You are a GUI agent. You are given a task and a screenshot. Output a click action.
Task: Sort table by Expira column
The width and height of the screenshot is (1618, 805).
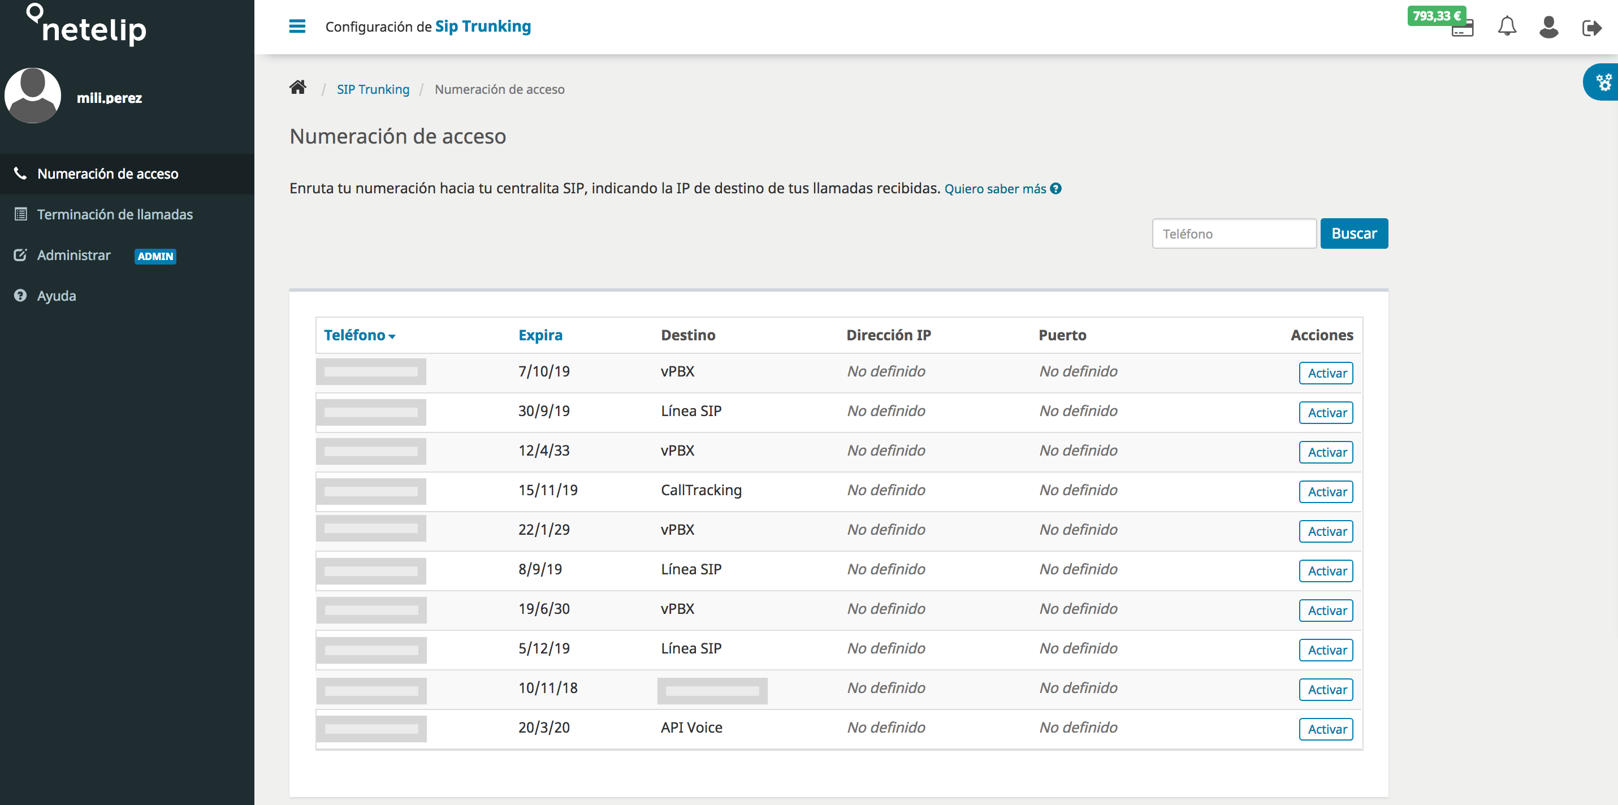point(540,335)
